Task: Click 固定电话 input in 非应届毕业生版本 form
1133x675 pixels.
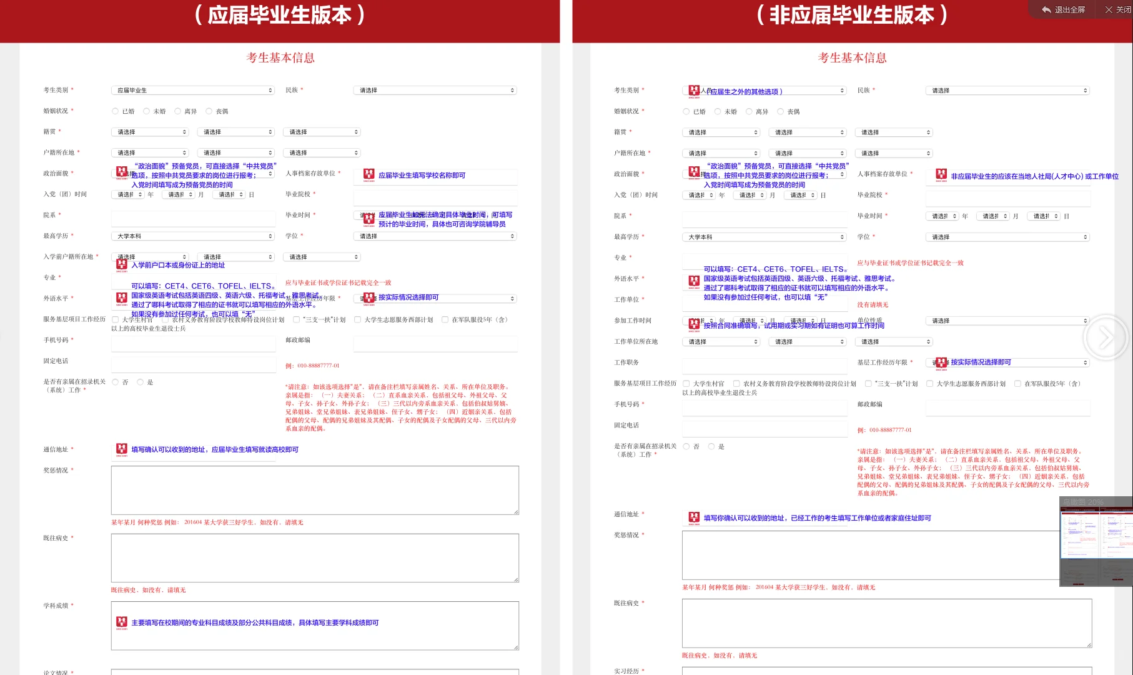Action: tap(764, 429)
